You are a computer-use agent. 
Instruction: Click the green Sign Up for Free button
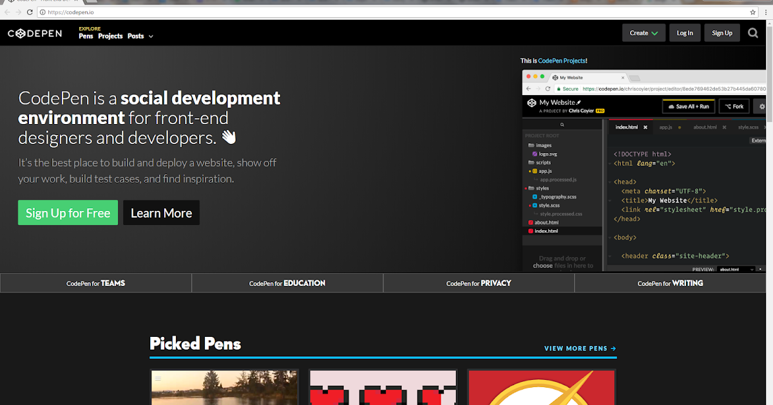point(68,213)
